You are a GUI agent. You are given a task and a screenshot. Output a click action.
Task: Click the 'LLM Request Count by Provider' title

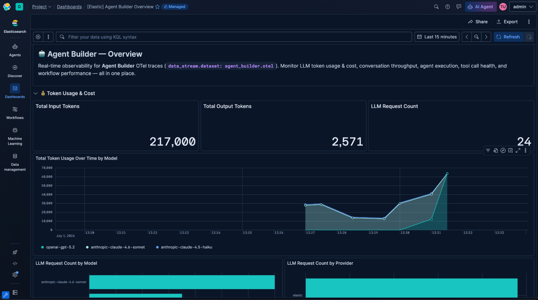coord(320,263)
